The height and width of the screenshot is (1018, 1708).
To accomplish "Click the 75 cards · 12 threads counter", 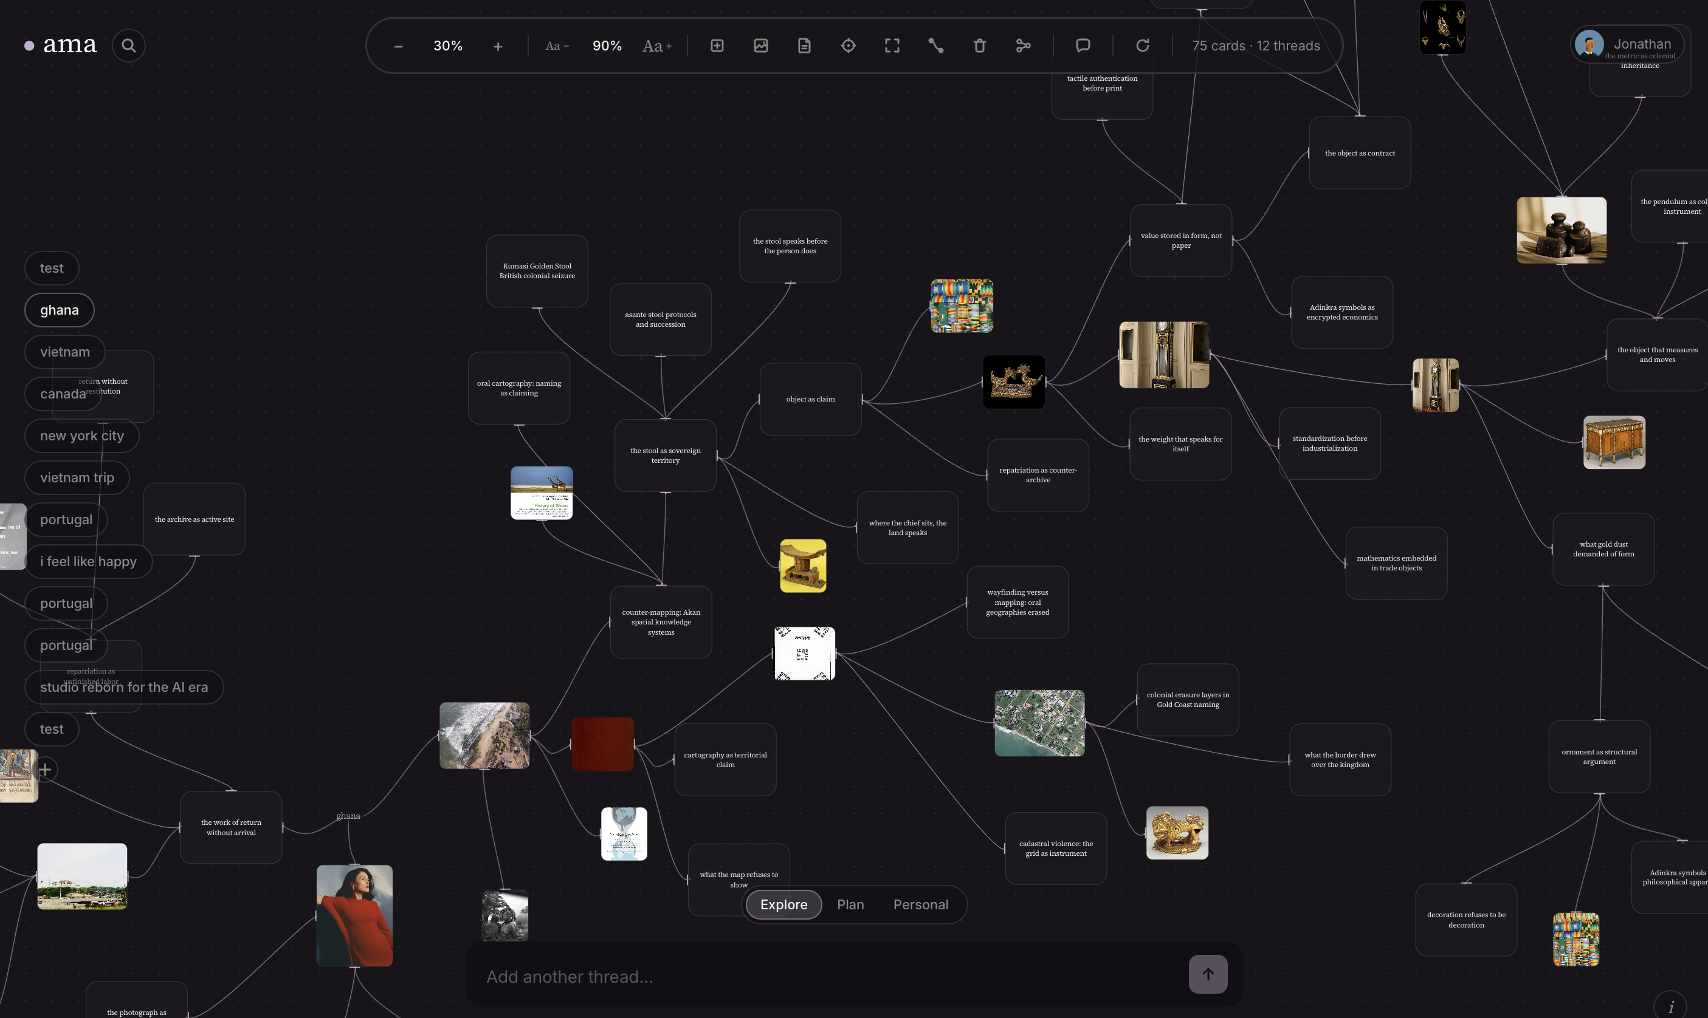I will tap(1256, 46).
